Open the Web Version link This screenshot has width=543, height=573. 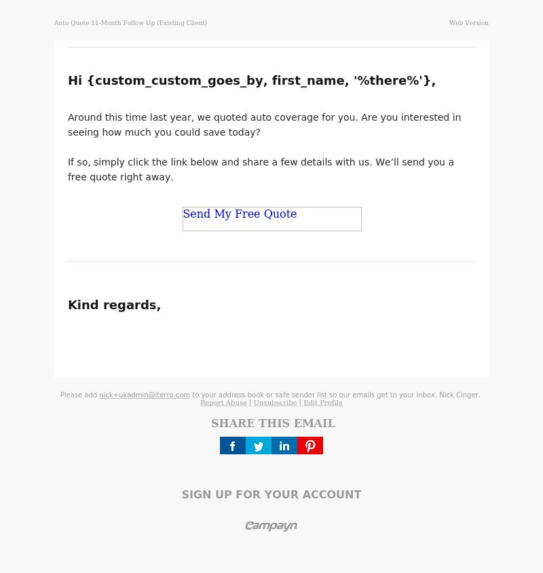(469, 22)
